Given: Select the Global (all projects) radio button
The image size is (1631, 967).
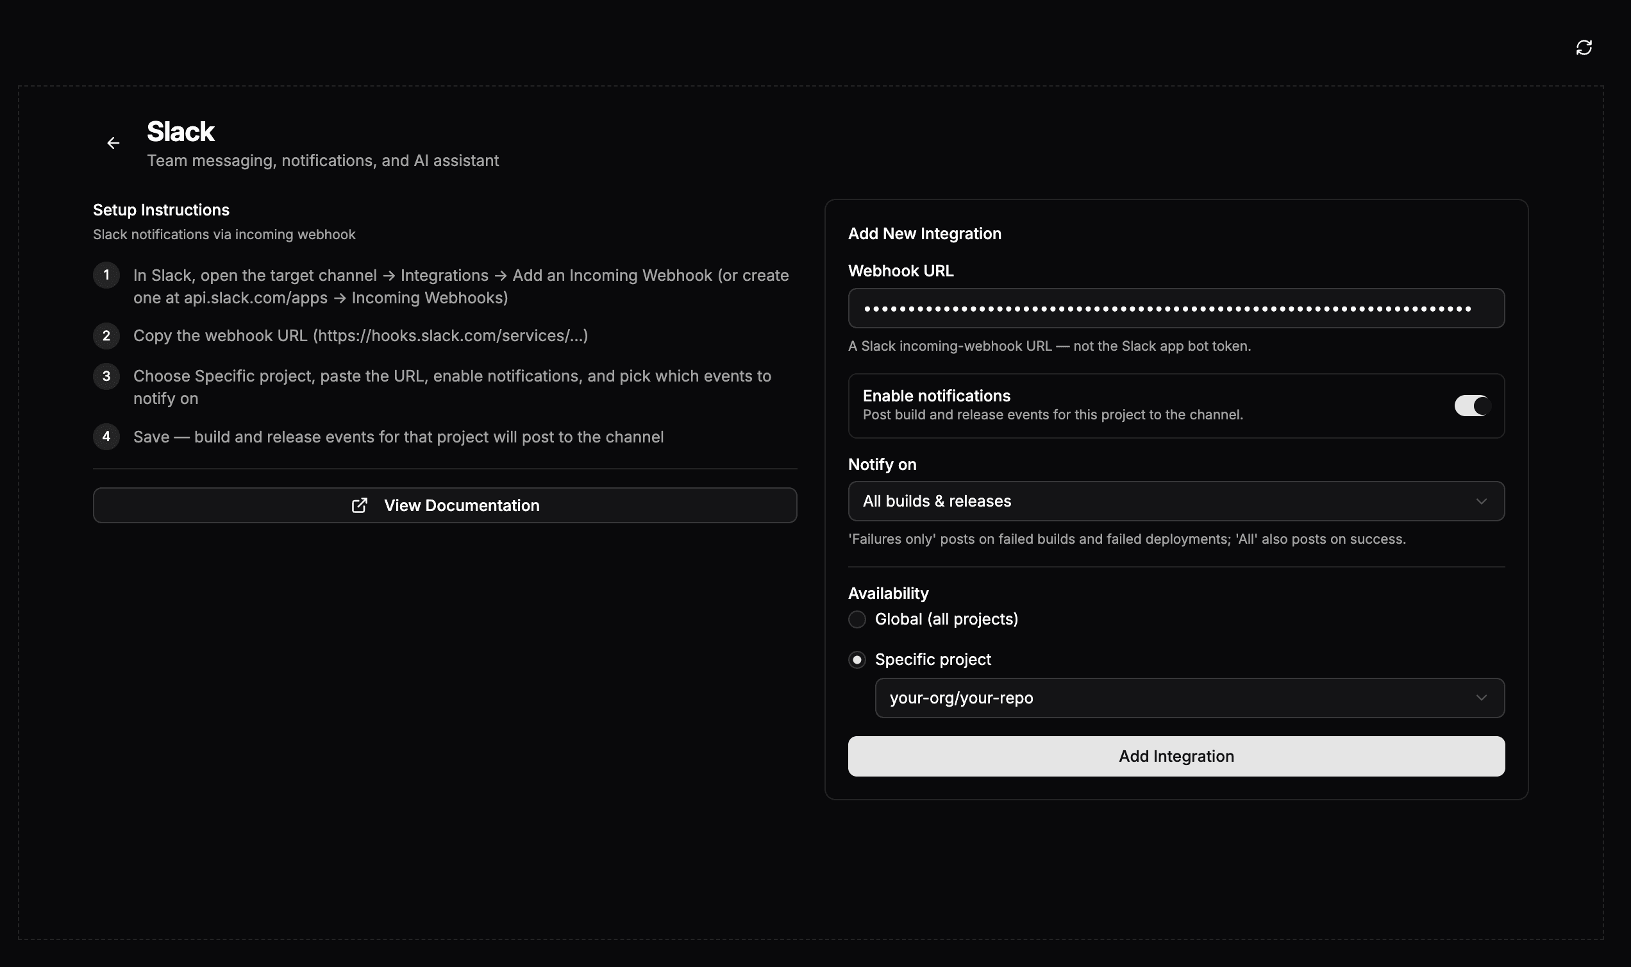Looking at the screenshot, I should coord(857,619).
